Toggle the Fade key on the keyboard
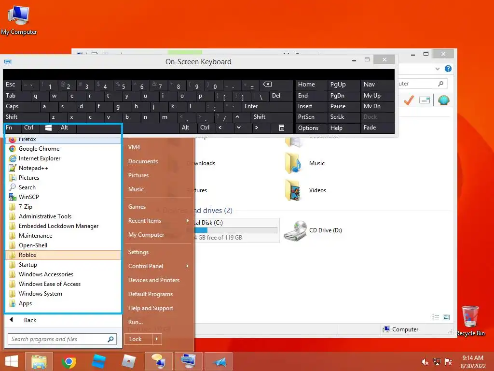The image size is (494, 371). pos(377,128)
